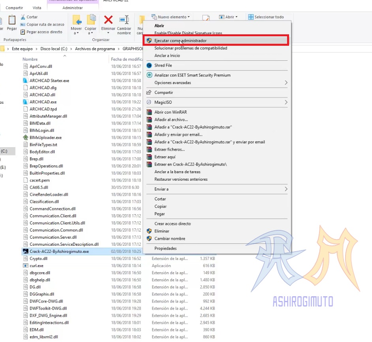
Task: Expand chevron after Este equipo breadcrumb
Action: [37, 49]
